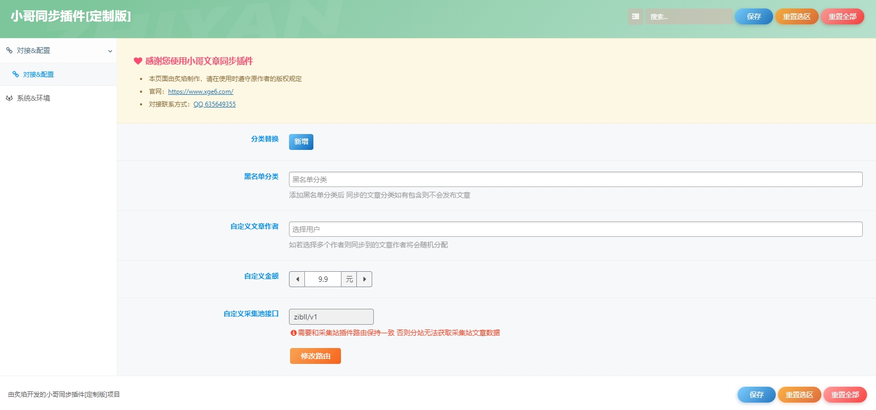Image resolution: width=876 pixels, height=410 pixels.
Task: Focus the search box in header
Action: pyautogui.click(x=688, y=16)
